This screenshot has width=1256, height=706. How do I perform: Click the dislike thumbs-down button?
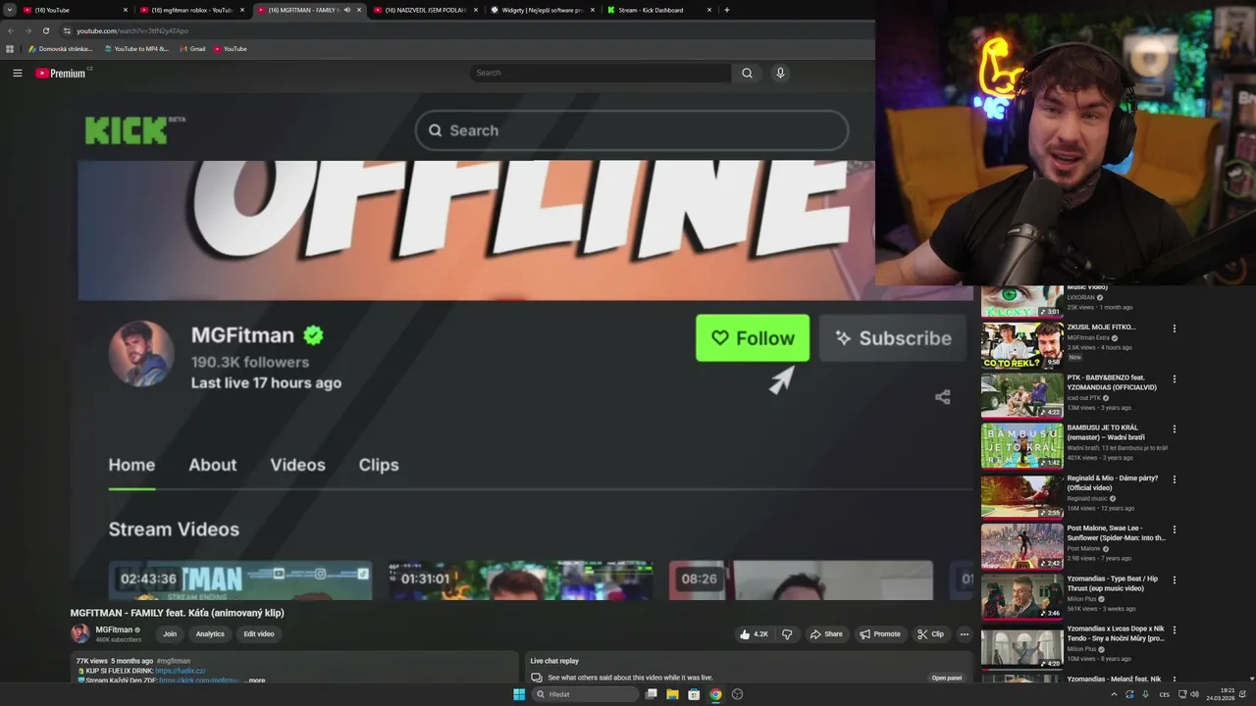[787, 634]
